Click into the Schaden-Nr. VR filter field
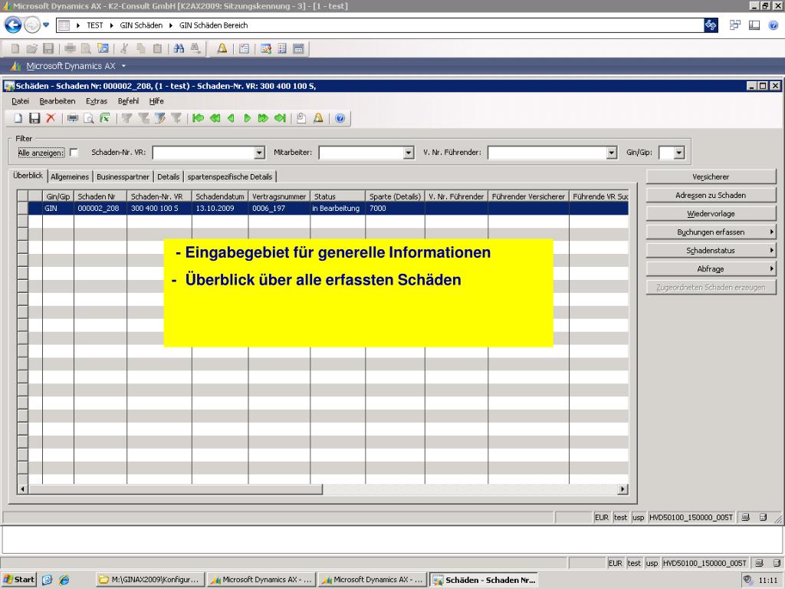This screenshot has height=589, width=785. click(x=203, y=153)
